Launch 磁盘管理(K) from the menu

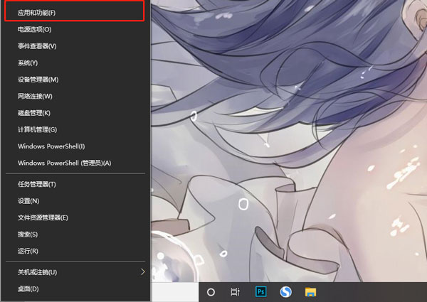tap(34, 113)
